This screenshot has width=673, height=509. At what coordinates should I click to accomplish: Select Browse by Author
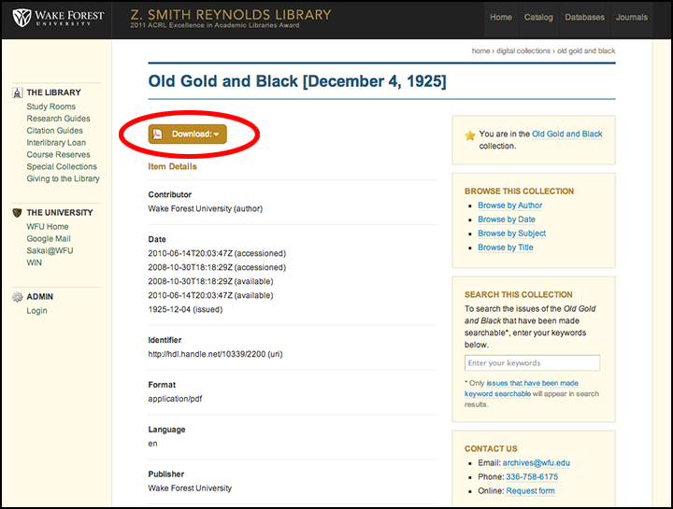pos(510,205)
